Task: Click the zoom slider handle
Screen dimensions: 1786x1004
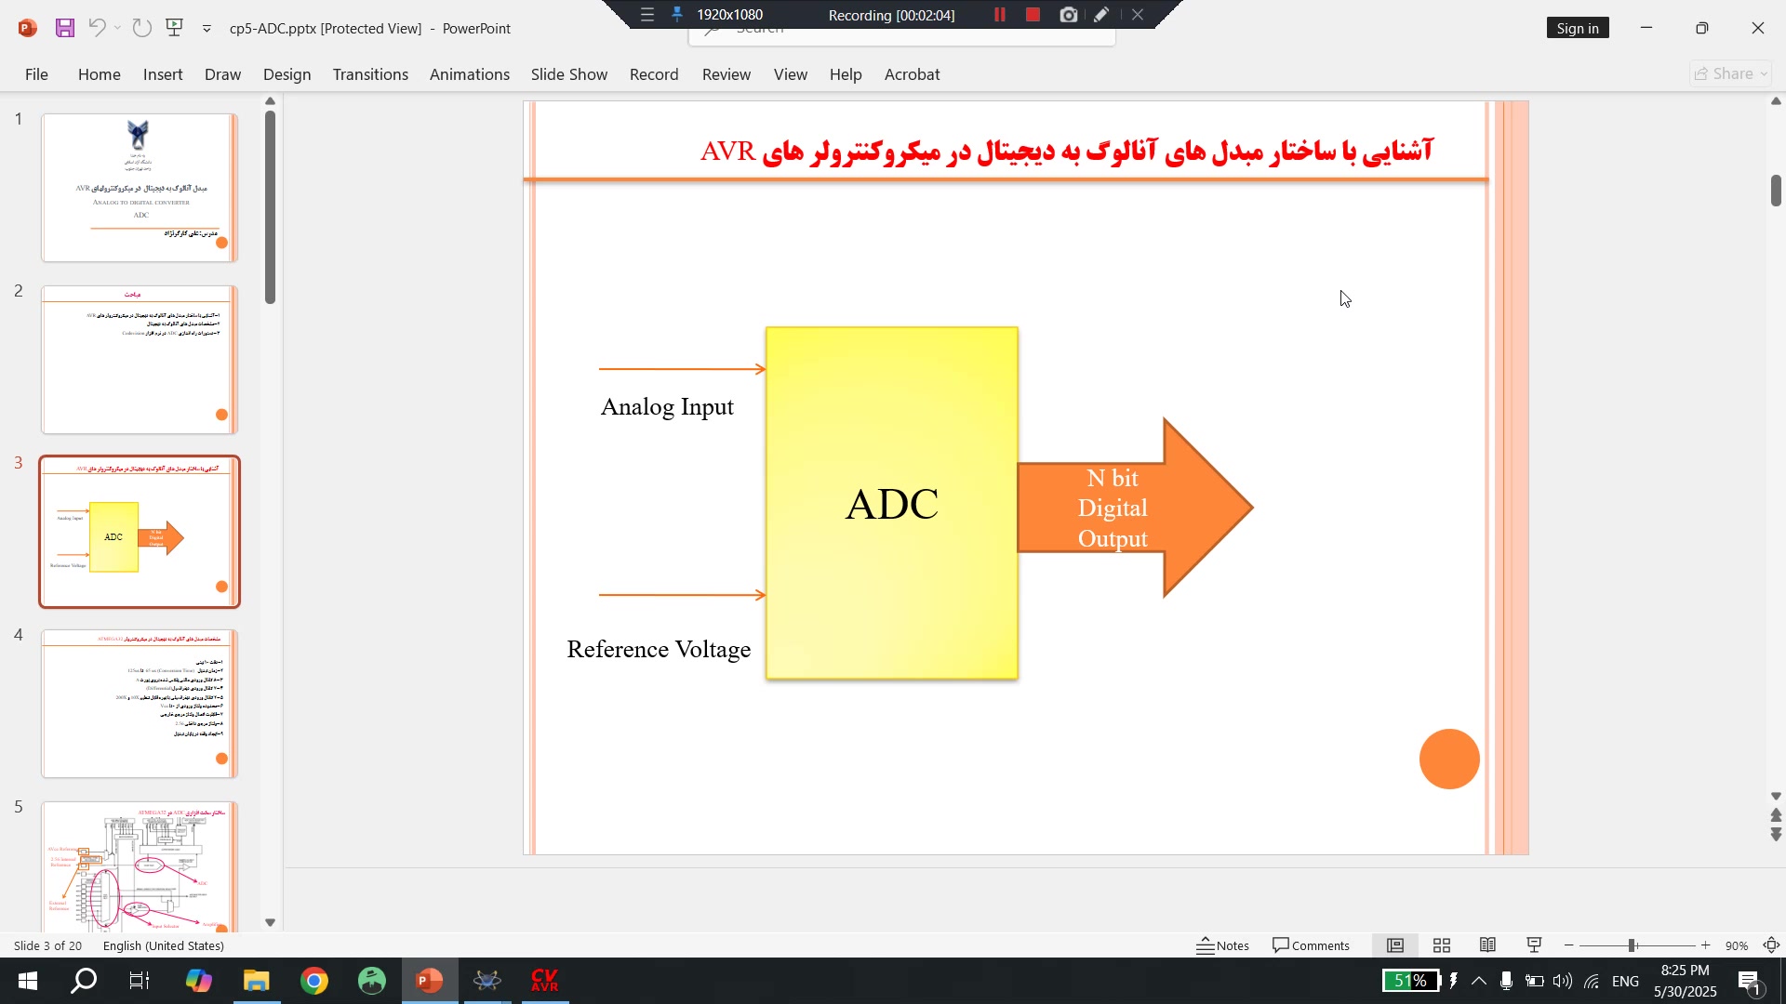Action: (1632, 945)
